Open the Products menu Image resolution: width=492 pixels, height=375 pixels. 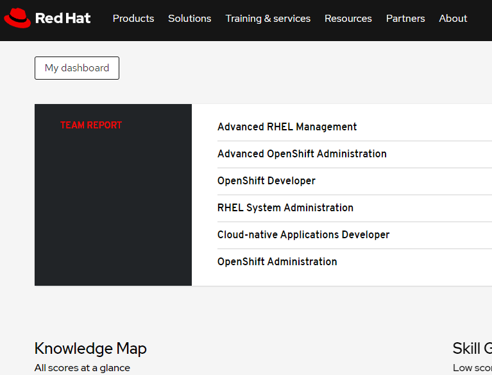pos(133,19)
